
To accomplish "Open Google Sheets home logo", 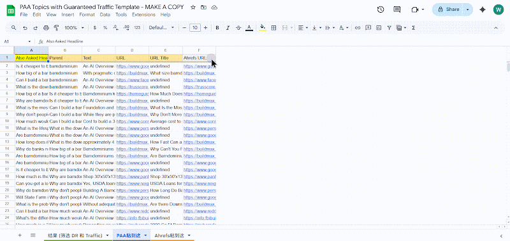I will 10,10.
